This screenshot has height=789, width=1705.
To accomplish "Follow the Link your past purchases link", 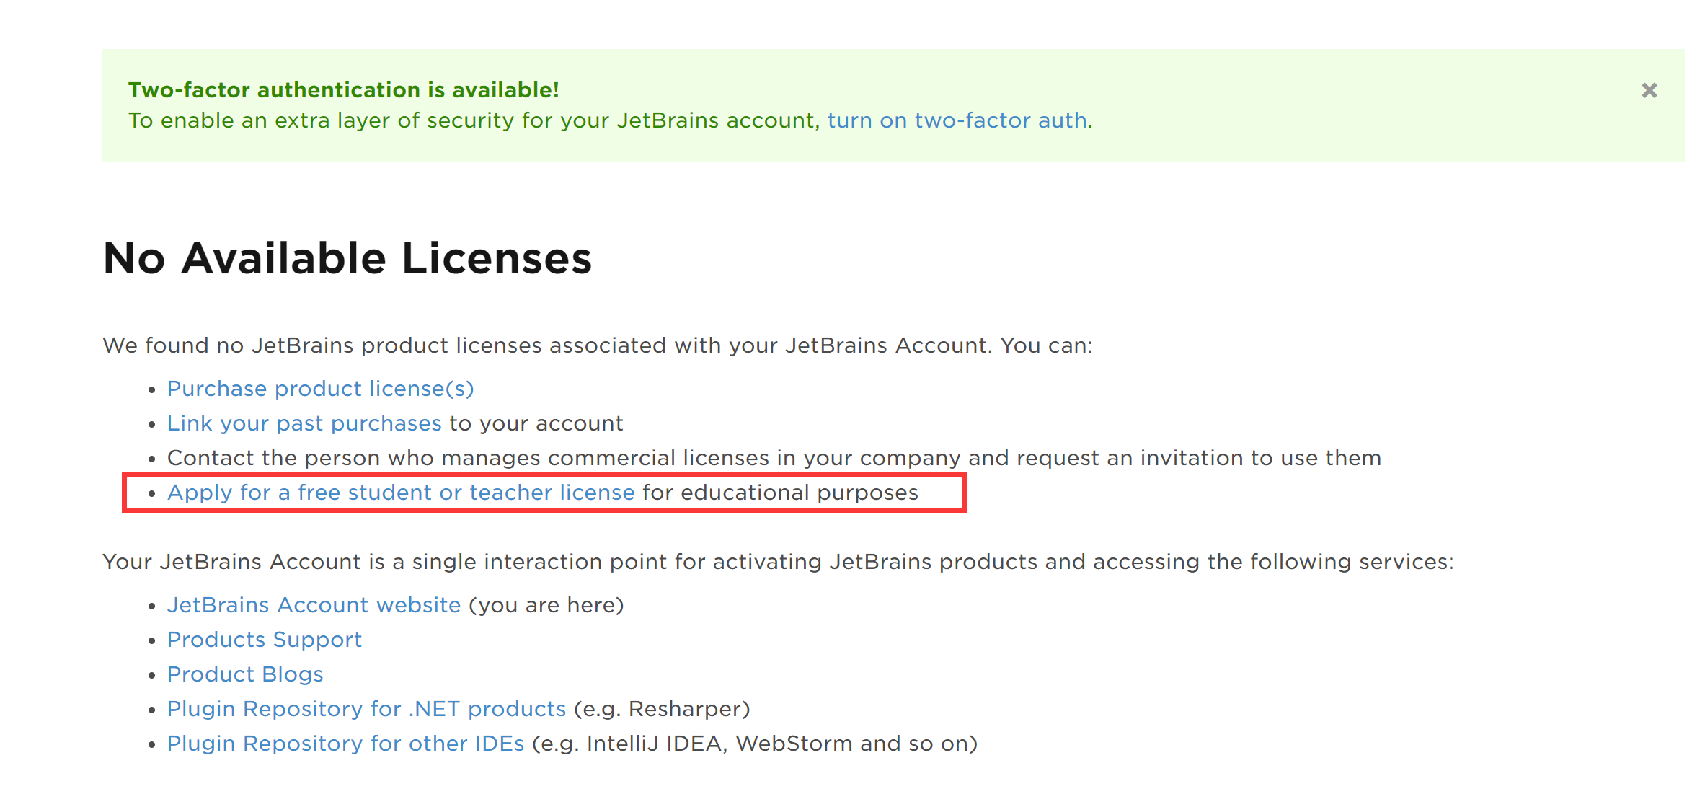I will (x=304, y=423).
